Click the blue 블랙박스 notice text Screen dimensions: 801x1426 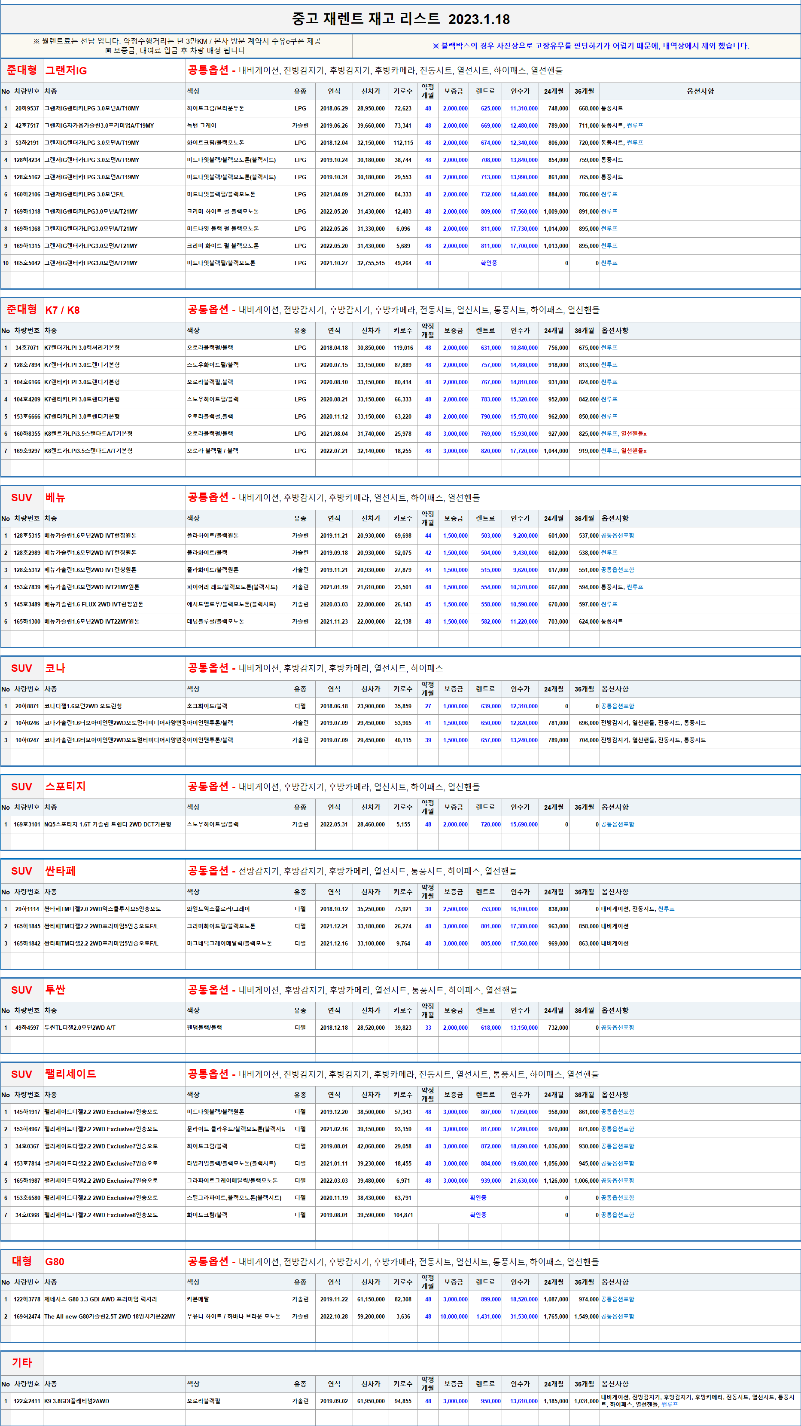590,46
